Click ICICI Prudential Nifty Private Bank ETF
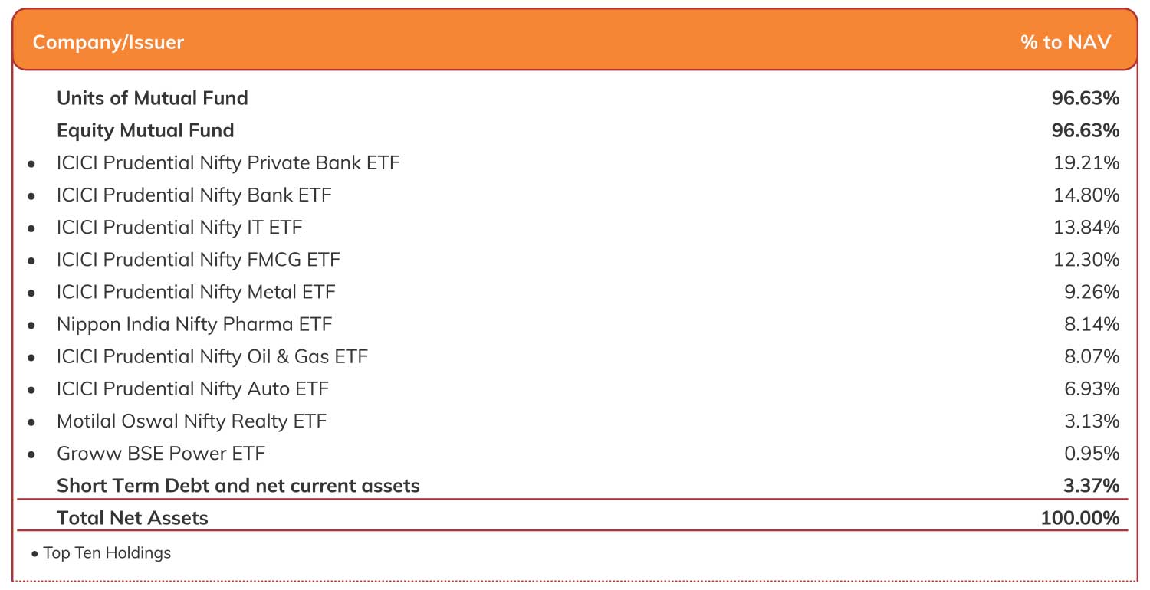This screenshot has width=1150, height=590. [x=228, y=163]
